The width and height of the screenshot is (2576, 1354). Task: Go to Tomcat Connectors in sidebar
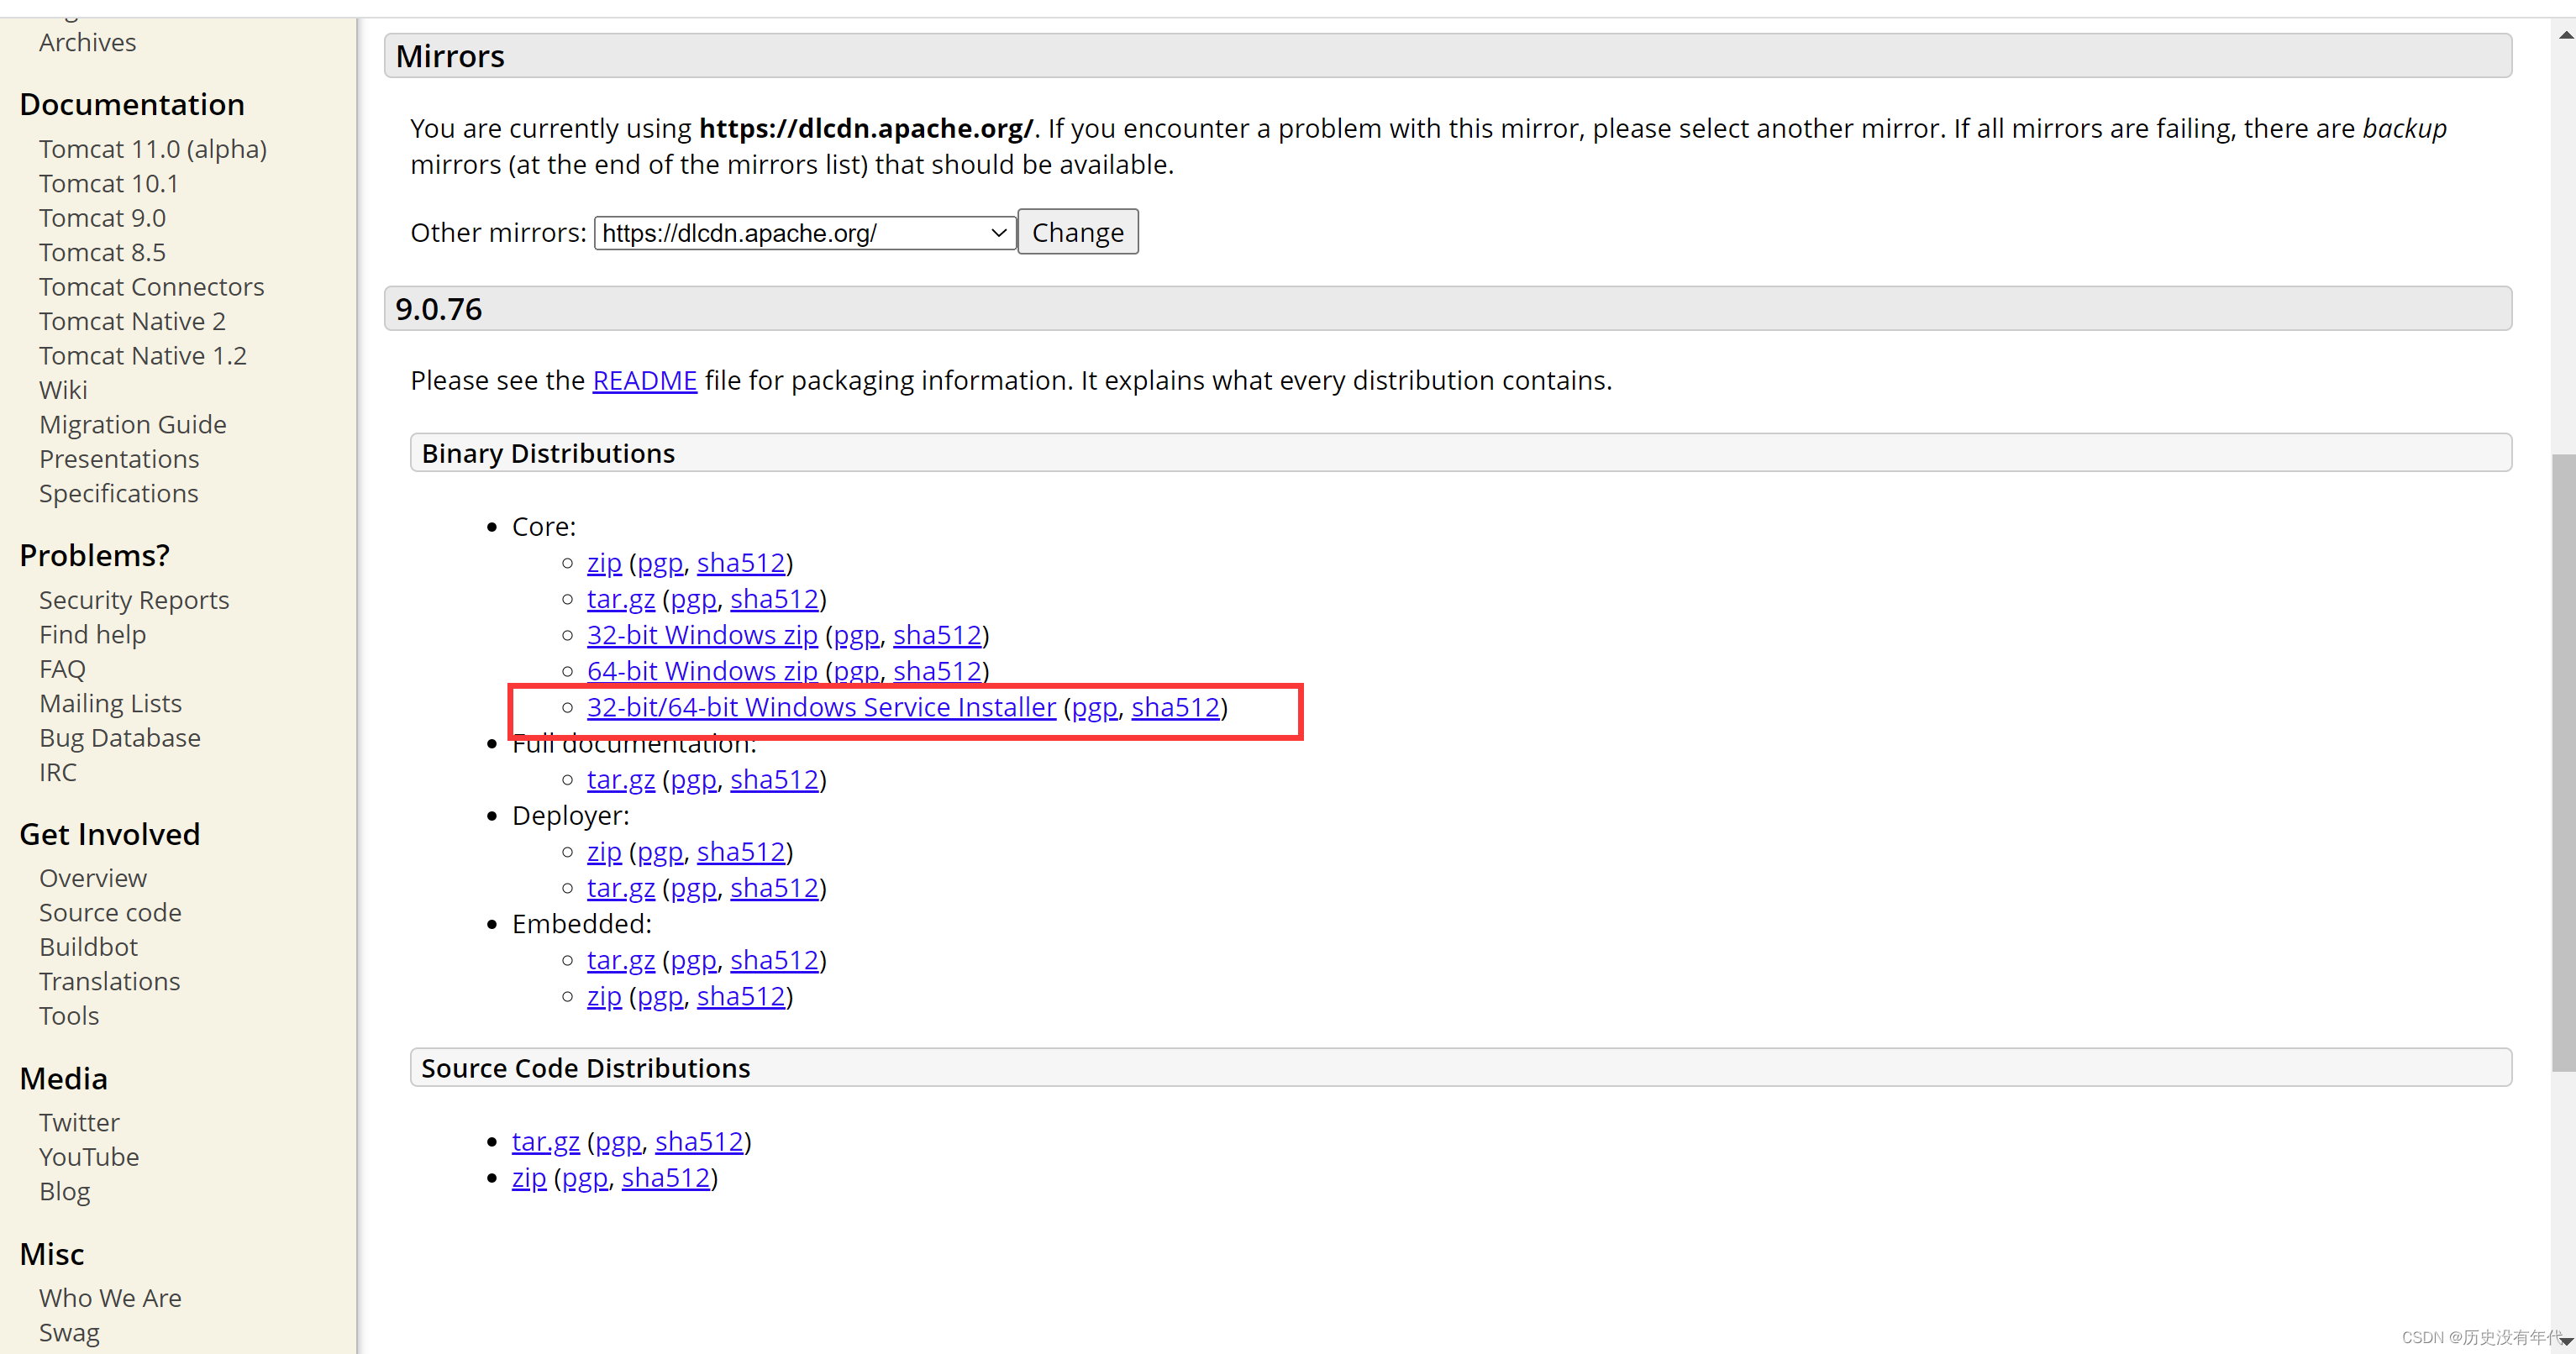coord(151,287)
